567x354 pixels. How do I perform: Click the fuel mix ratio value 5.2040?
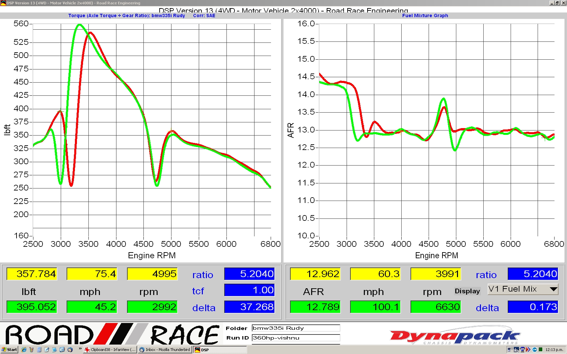(533, 274)
